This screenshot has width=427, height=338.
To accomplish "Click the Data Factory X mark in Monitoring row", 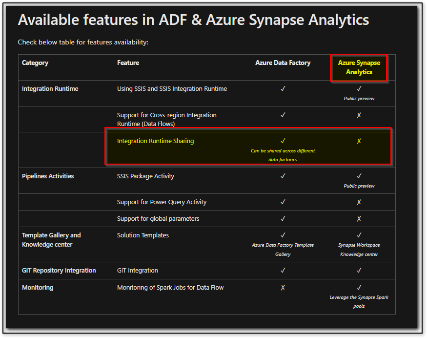I will click(x=283, y=288).
